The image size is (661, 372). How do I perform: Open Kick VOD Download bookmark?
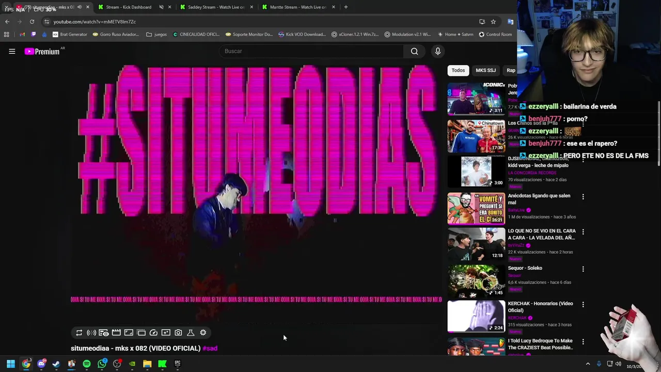(302, 35)
